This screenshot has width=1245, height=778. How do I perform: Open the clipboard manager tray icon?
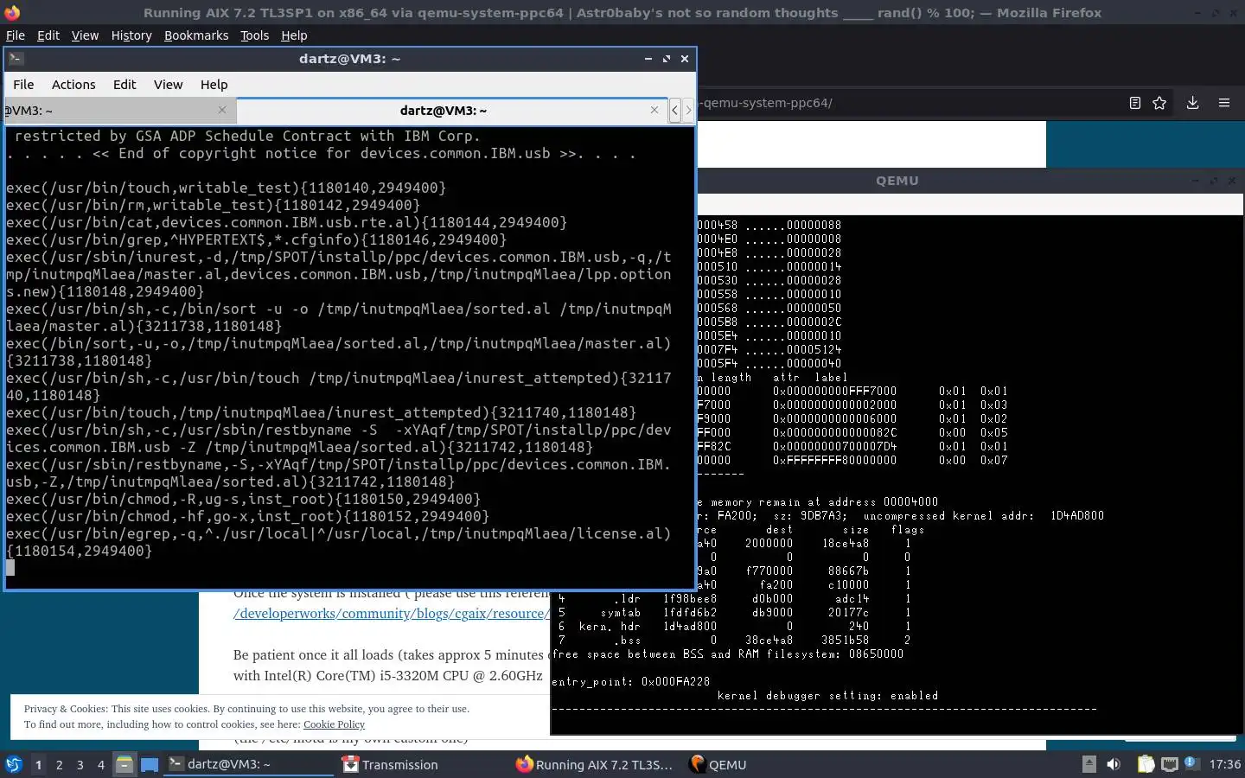pyautogui.click(x=1146, y=764)
